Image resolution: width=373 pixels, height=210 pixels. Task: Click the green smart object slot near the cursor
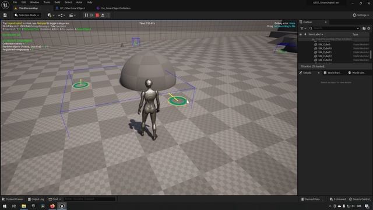point(177,101)
